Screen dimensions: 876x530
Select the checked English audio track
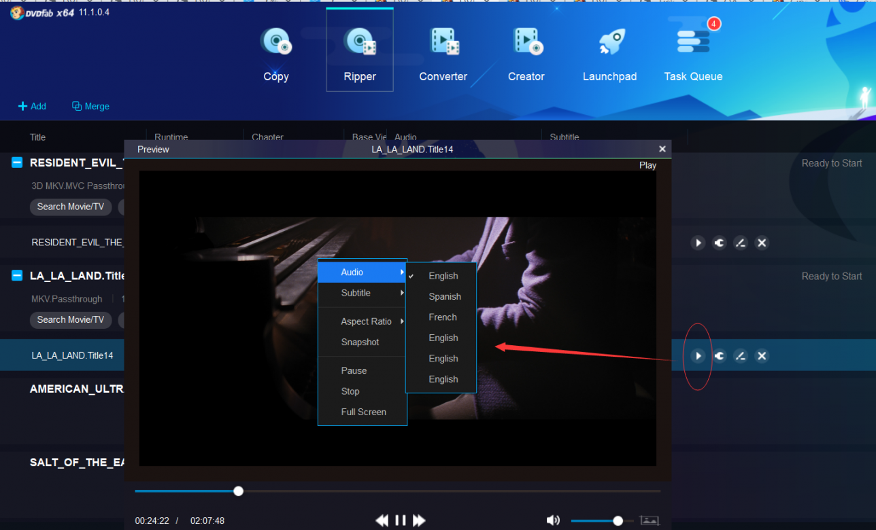(441, 276)
